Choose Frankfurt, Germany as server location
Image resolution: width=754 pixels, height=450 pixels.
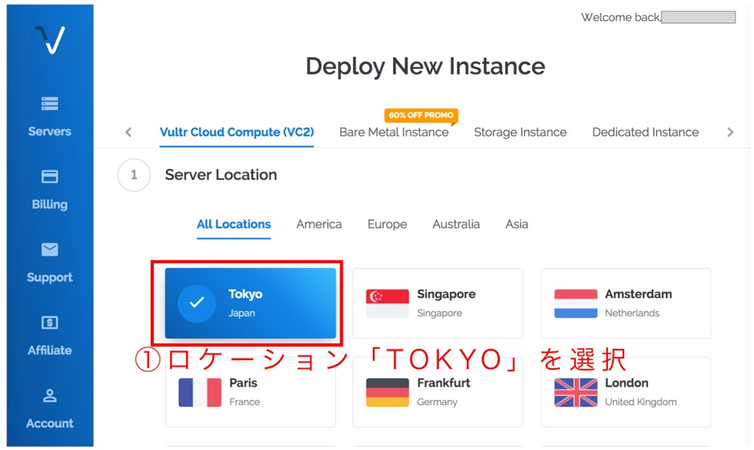[x=438, y=392]
